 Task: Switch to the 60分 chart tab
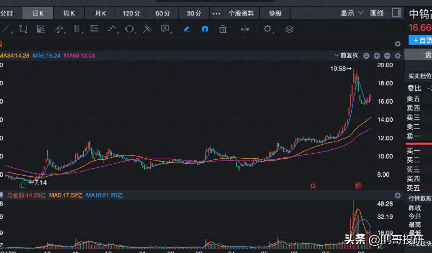coord(162,14)
